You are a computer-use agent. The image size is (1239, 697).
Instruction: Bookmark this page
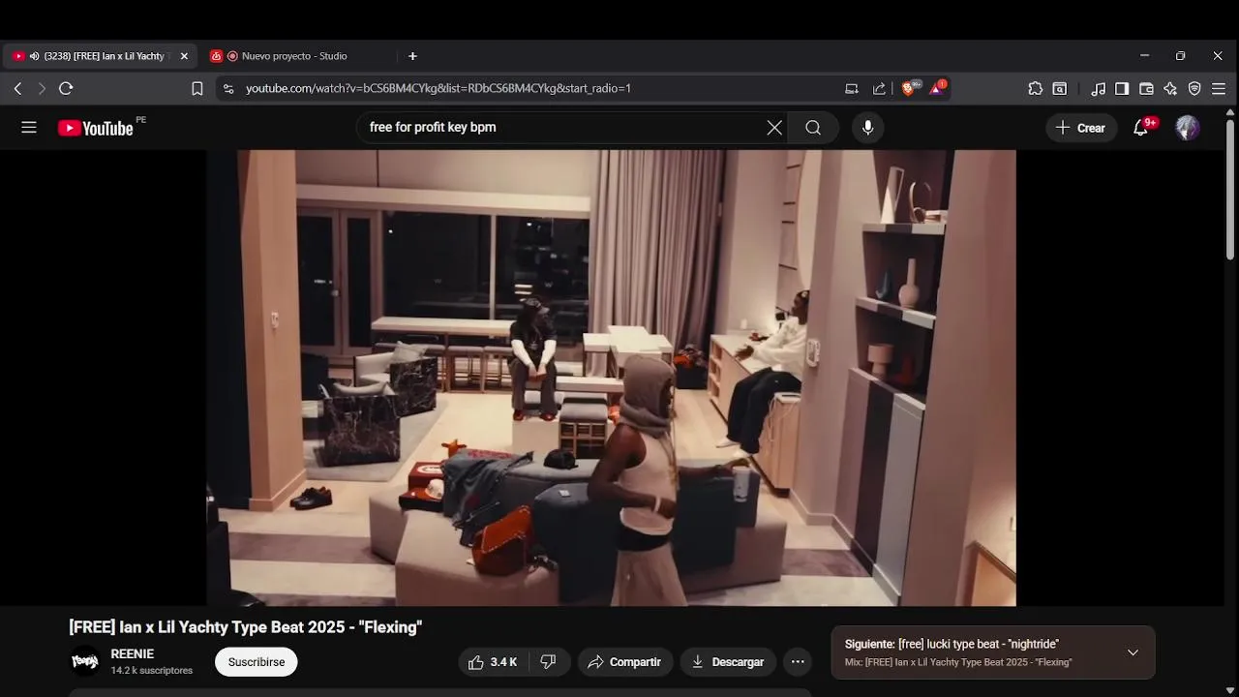[197, 88]
